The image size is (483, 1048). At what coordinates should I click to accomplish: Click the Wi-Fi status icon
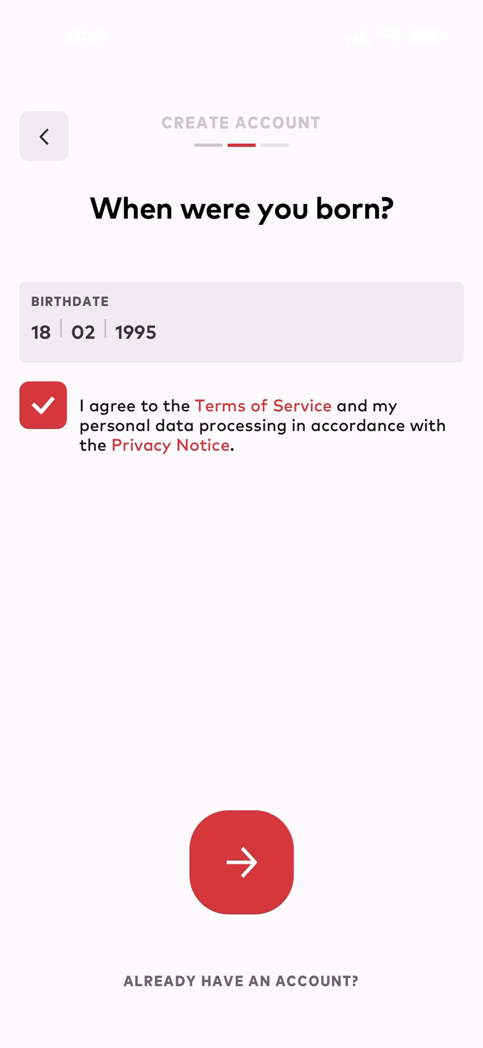(390, 37)
